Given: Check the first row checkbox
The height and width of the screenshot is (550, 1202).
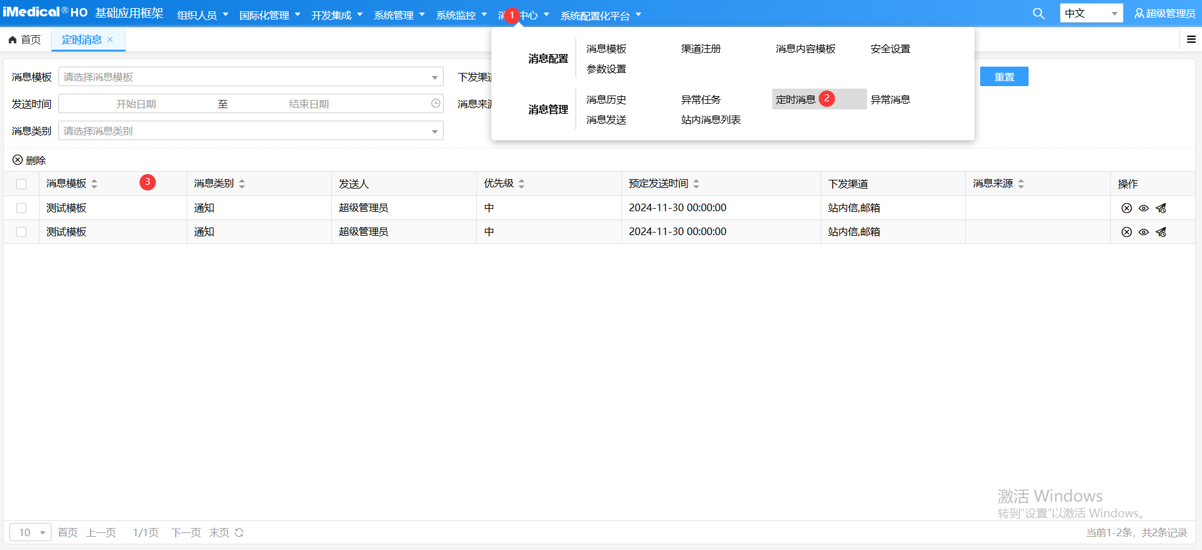Looking at the screenshot, I should [21, 208].
